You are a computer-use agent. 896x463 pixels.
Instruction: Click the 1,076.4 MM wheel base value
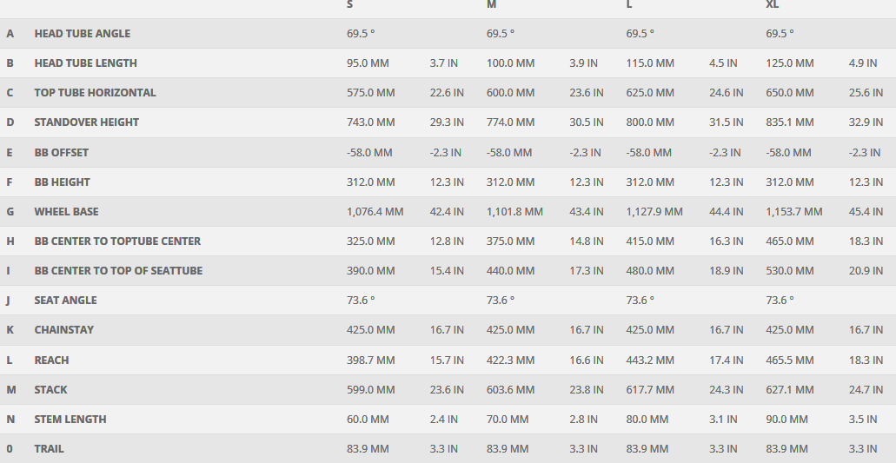coord(375,212)
